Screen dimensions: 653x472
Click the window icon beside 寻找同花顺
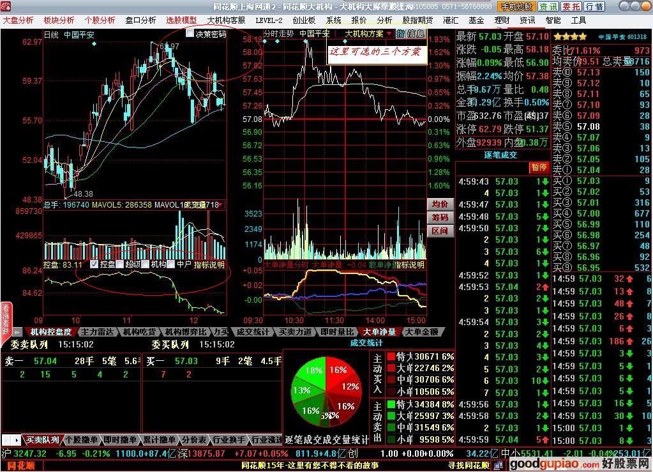coord(498,466)
